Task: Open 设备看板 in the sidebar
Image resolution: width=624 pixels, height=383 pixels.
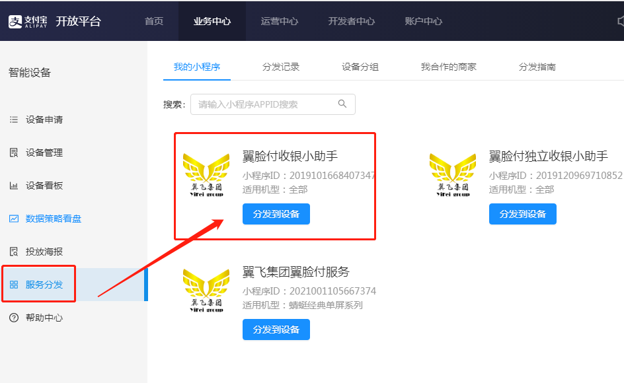Action: pyautogui.click(x=44, y=186)
